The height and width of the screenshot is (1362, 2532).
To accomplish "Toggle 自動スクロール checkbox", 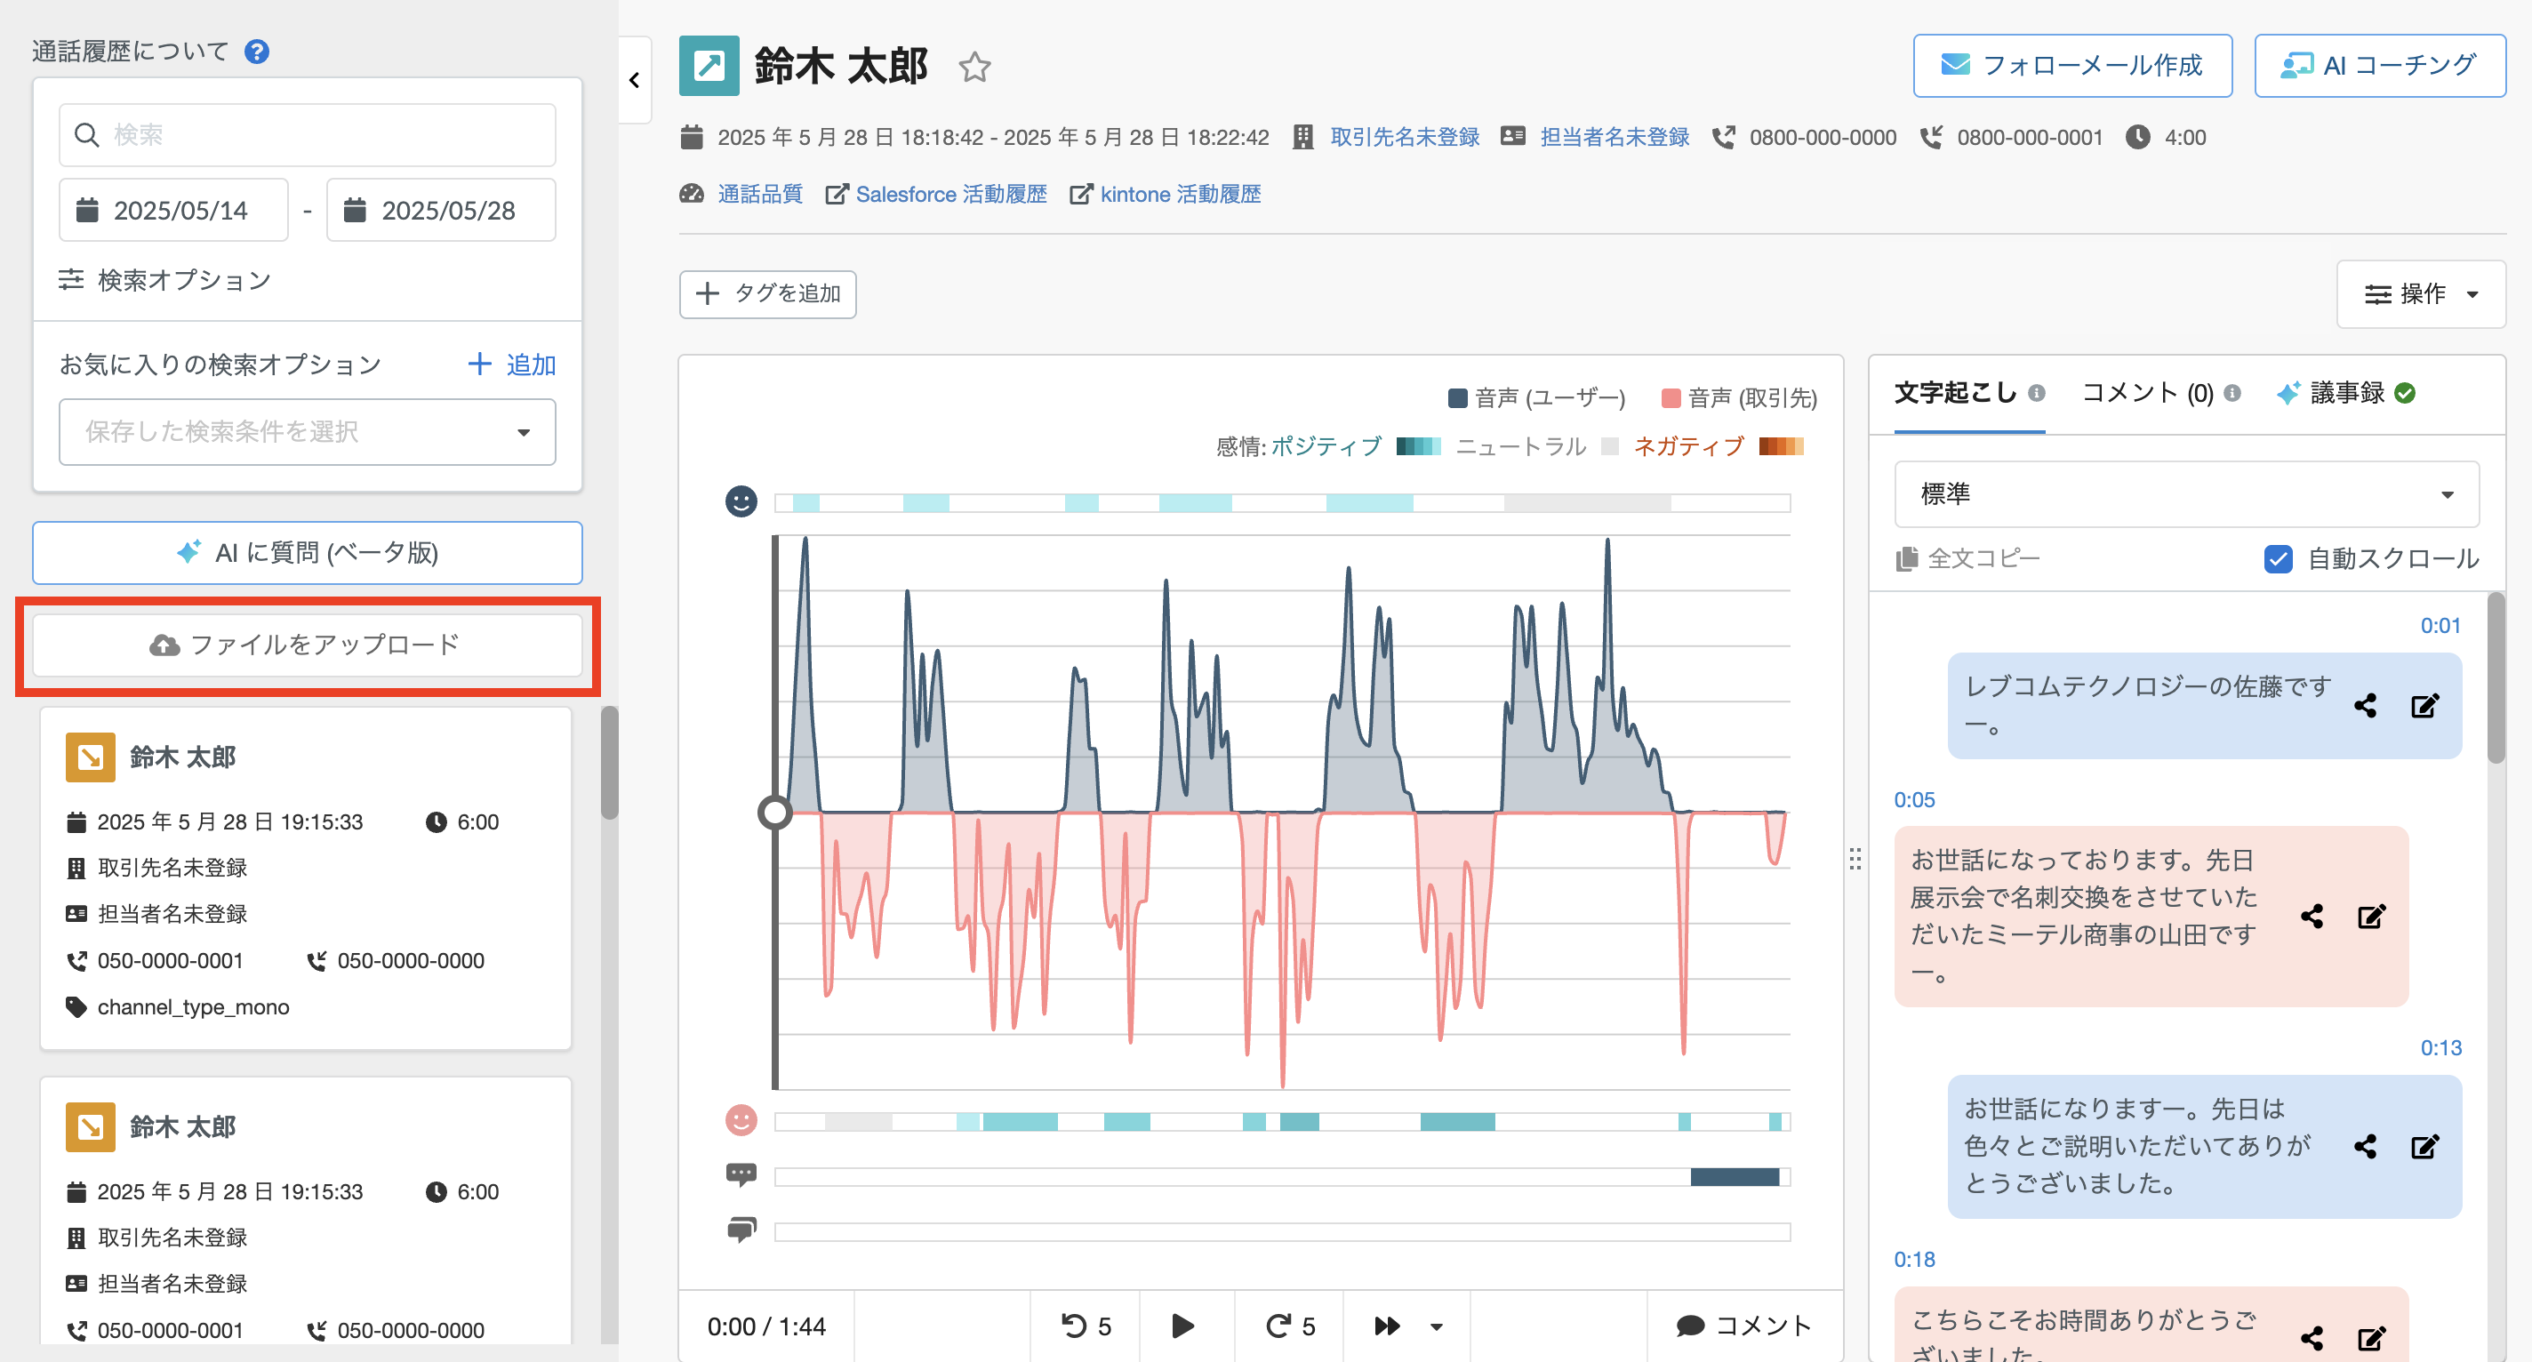I will coord(2278,558).
